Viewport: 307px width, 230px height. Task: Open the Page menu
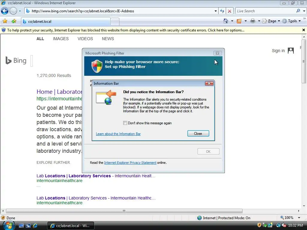[271, 21]
